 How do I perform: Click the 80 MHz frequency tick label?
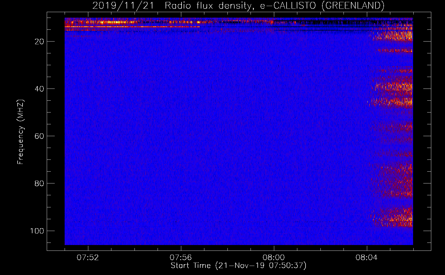[x=39, y=183]
